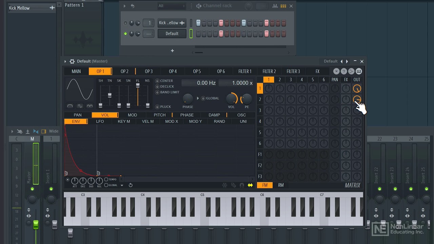Select the sine-half waveform shape button

[70, 106]
